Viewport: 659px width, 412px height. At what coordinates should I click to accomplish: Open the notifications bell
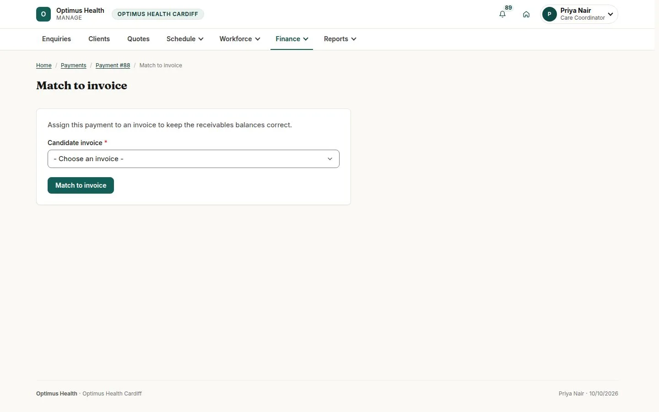click(x=502, y=14)
